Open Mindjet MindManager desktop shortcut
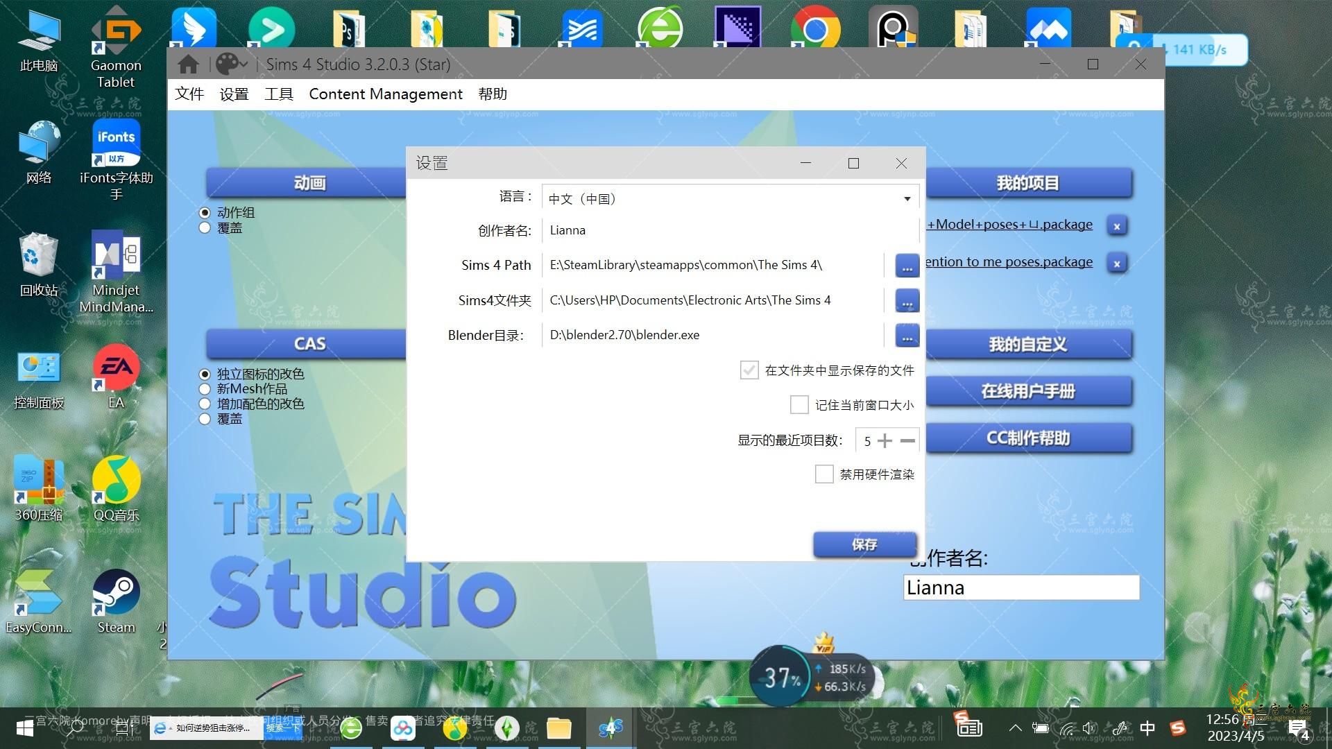1332x749 pixels. 116,272
